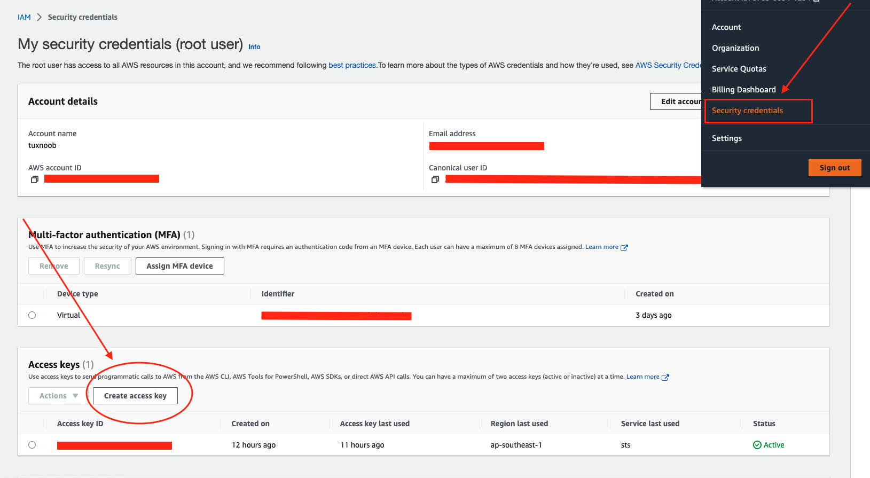This screenshot has width=870, height=478.
Task: Open Billing Dashboard menu item
Action: click(743, 90)
